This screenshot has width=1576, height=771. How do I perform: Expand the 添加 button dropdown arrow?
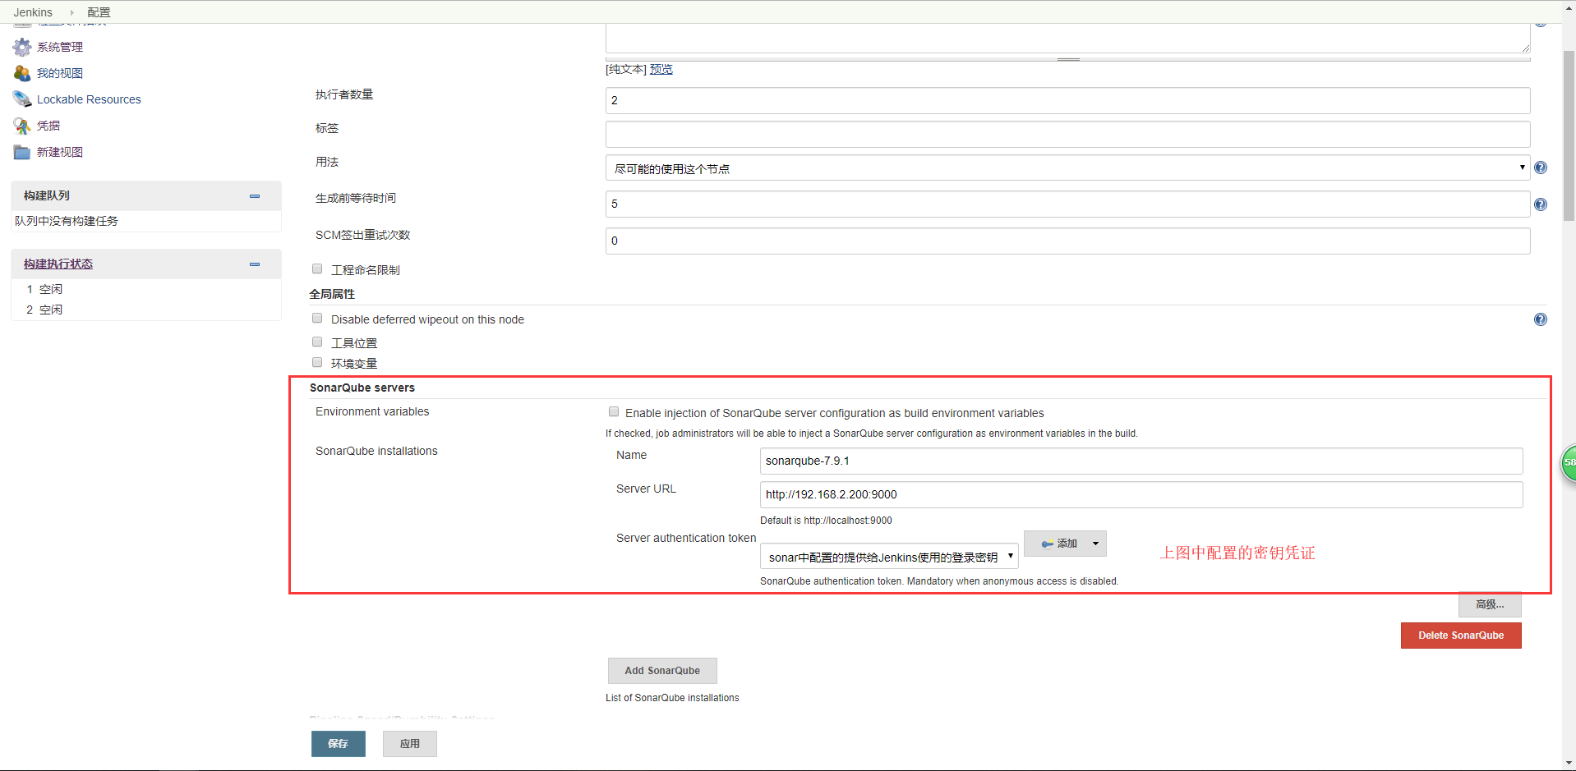pyautogui.click(x=1095, y=544)
